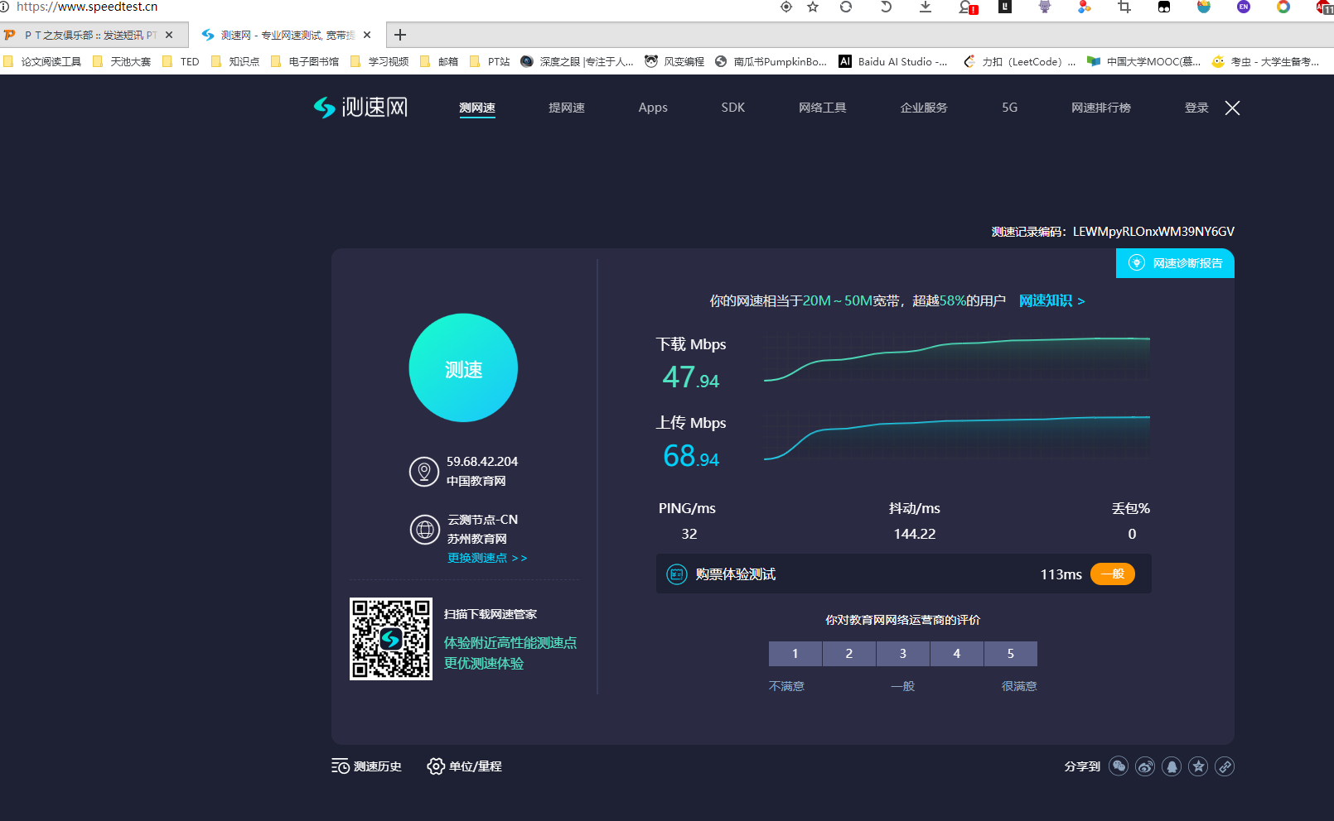Image resolution: width=1334 pixels, height=821 pixels.
Task: Copy the result link via chain icon
Action: [1225, 766]
